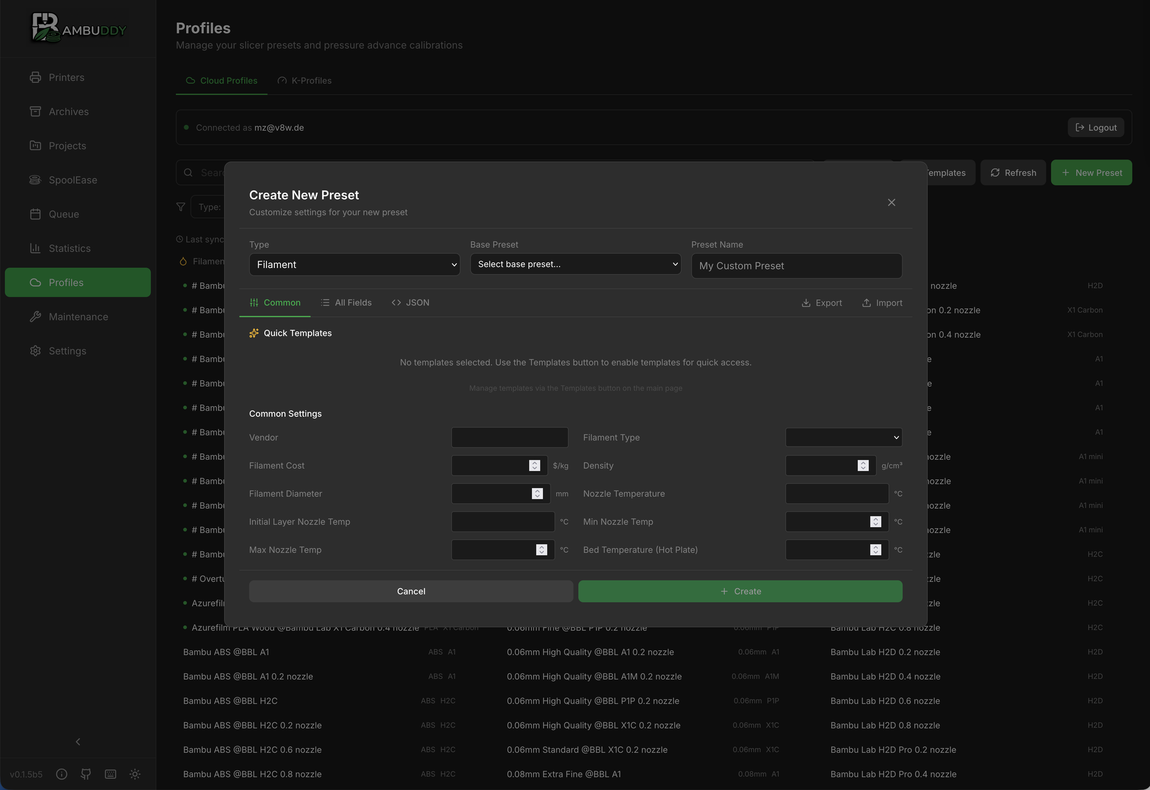Image resolution: width=1150 pixels, height=790 pixels.
Task: Toggle light mode with the sun icon
Action: (x=135, y=774)
